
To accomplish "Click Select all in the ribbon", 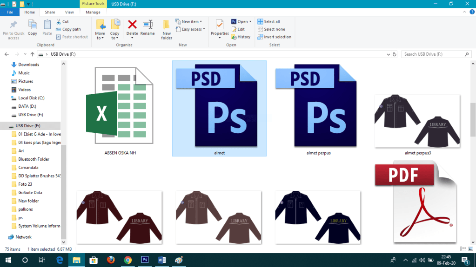I will click(x=272, y=22).
